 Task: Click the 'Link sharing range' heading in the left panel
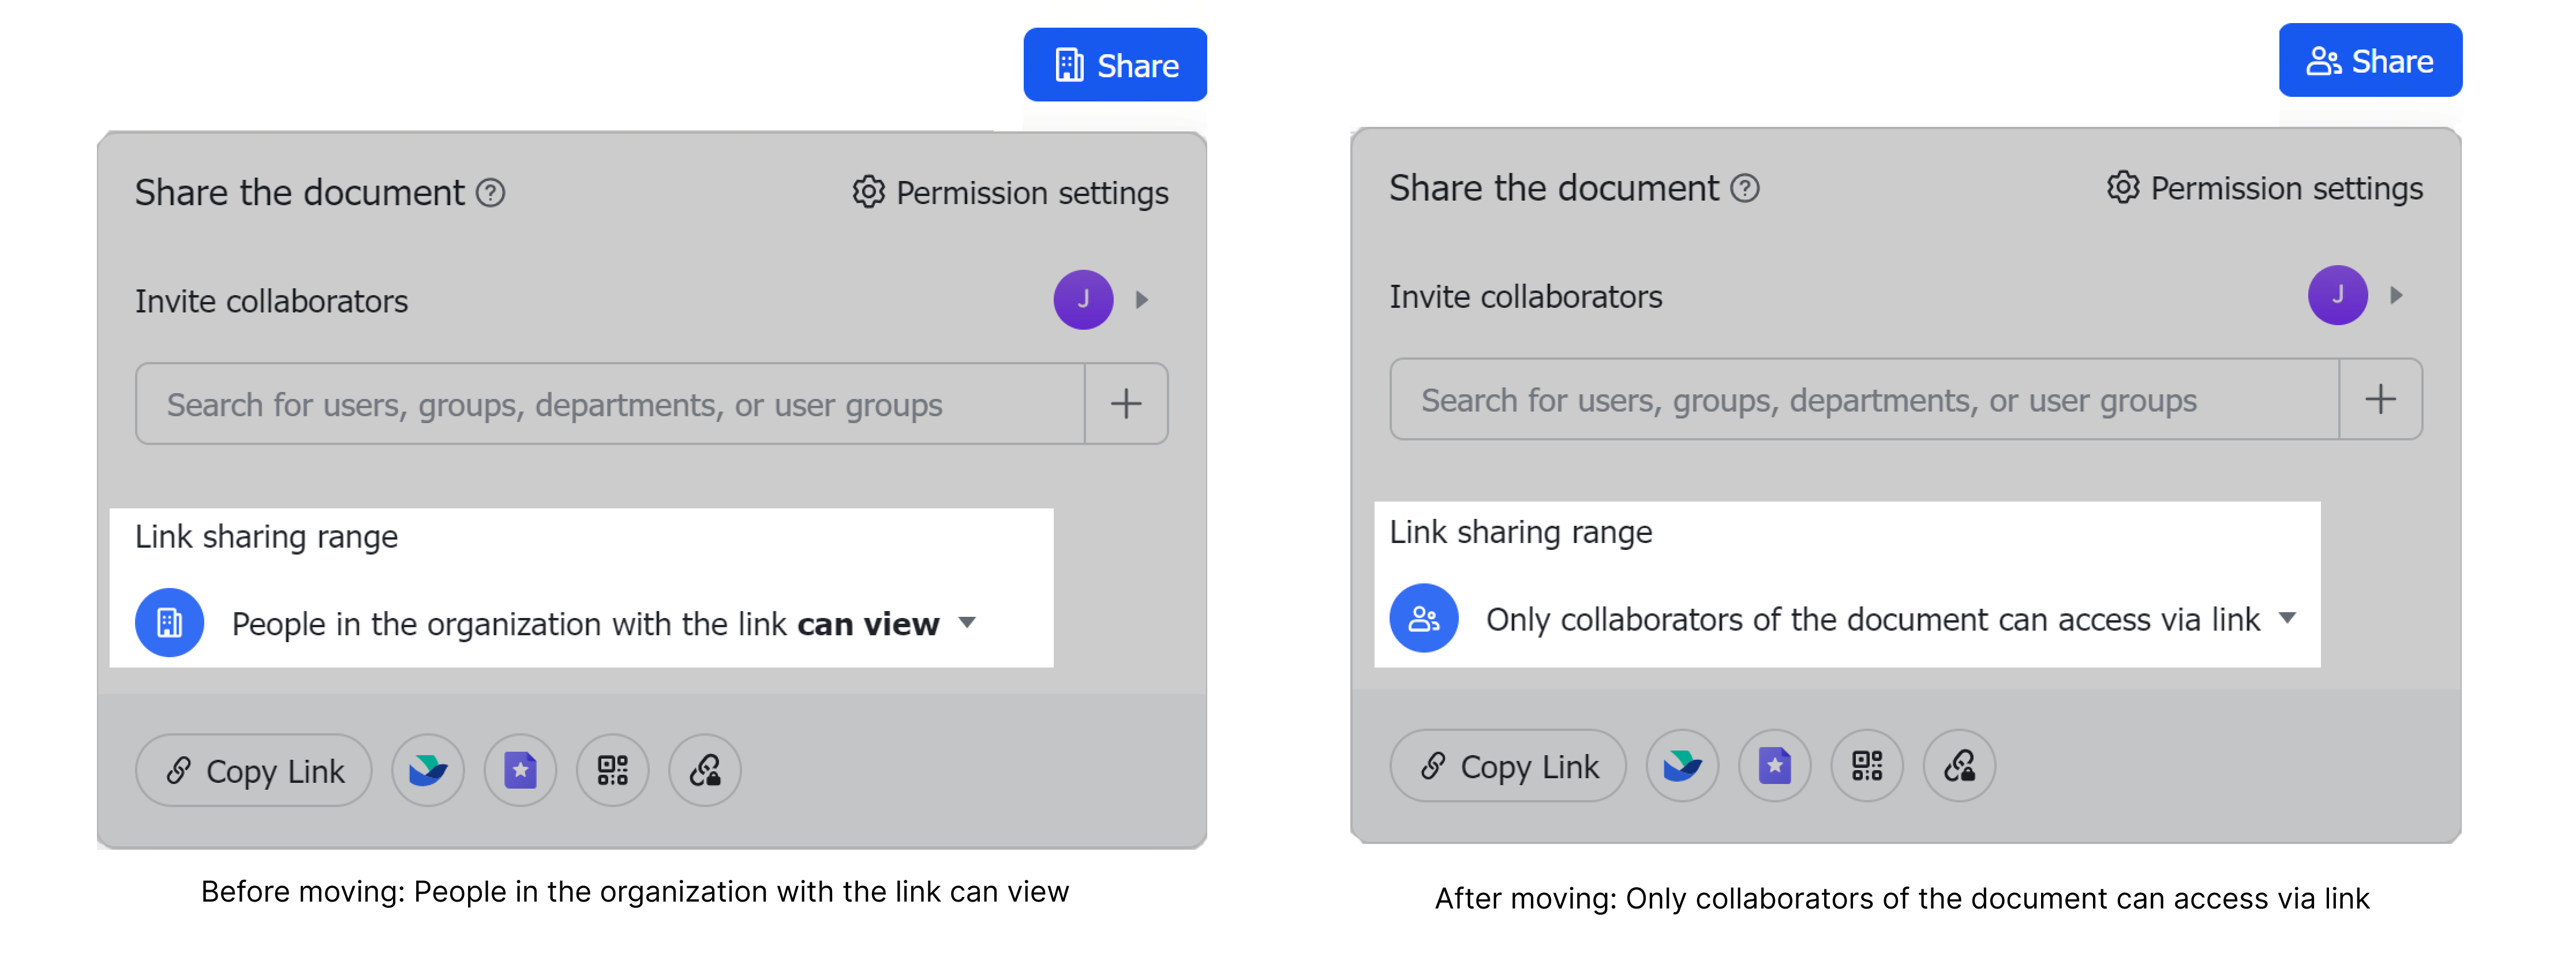click(x=266, y=537)
